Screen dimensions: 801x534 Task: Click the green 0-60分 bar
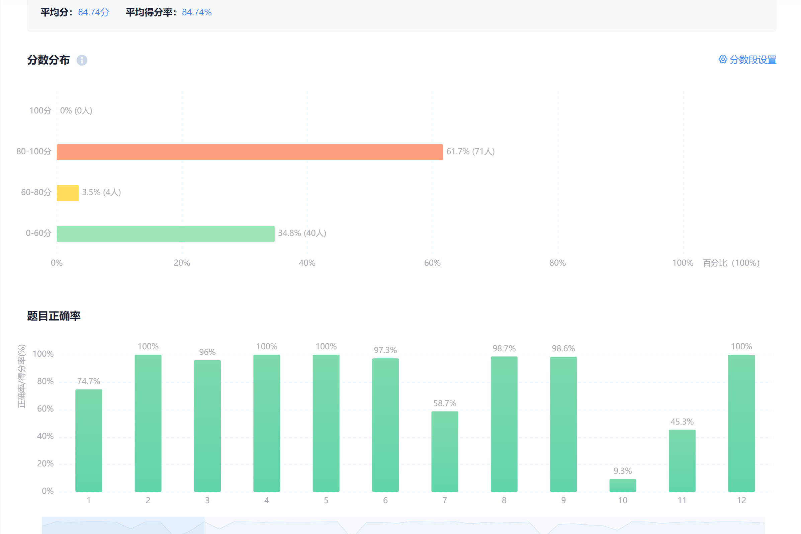(166, 234)
